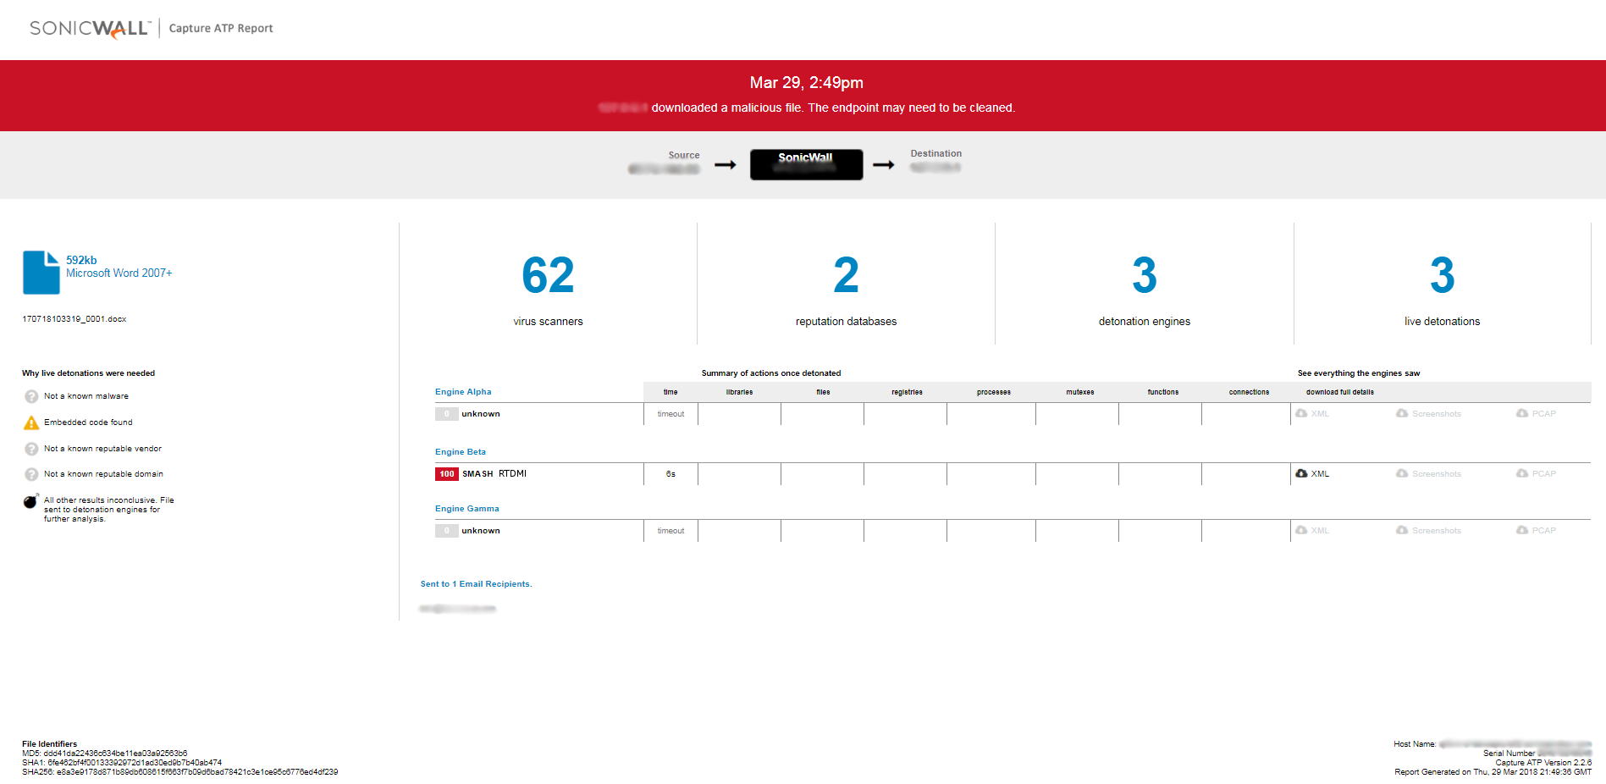Screen dimensions: 1606x784
Task: Click the bomb icon for inconclusive results
Action: click(x=31, y=501)
